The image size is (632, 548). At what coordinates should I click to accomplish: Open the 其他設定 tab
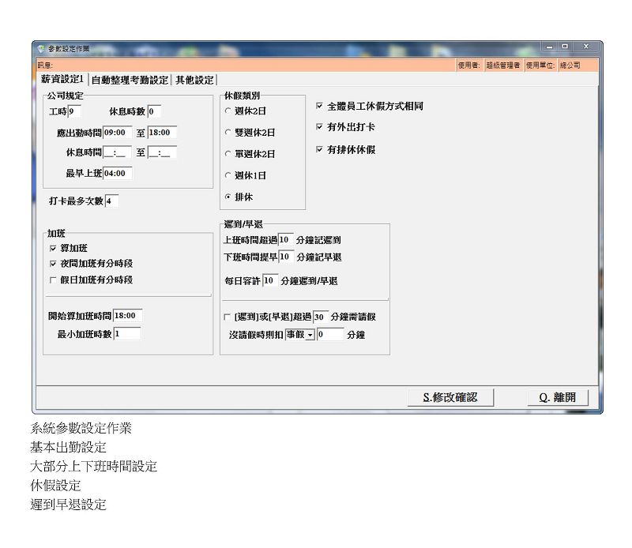pyautogui.click(x=194, y=80)
